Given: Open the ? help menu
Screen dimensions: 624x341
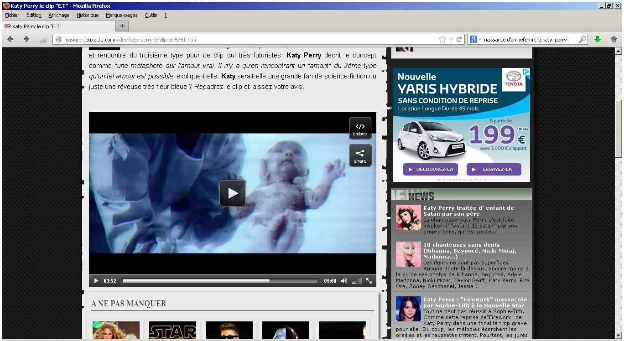Looking at the screenshot, I should point(166,15).
